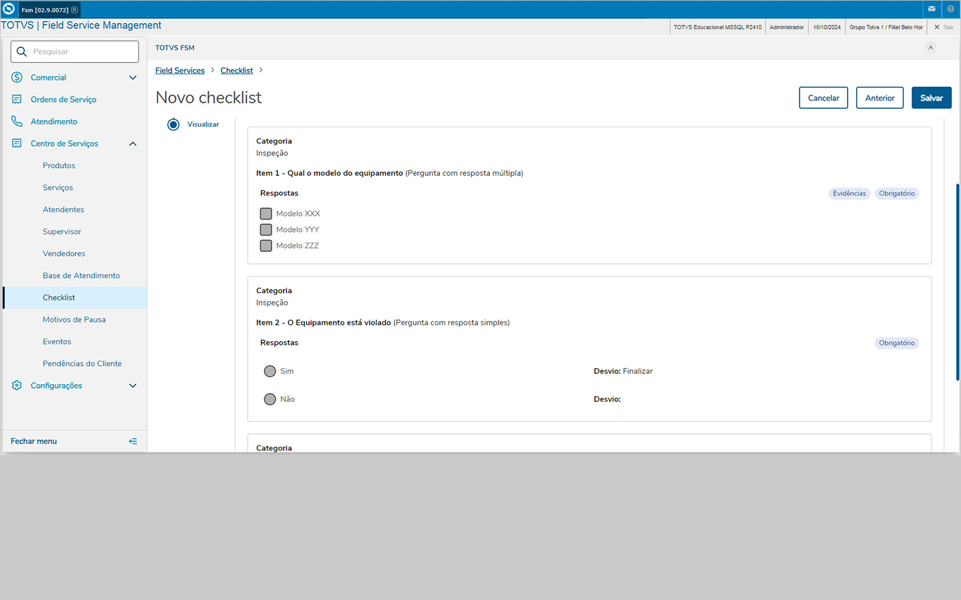Check the Modelo XXX checkbox
This screenshot has width=961, height=600.
pos(266,214)
